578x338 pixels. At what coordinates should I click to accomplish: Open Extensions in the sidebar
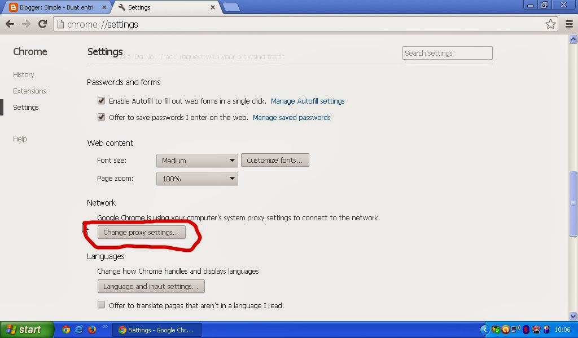click(29, 91)
